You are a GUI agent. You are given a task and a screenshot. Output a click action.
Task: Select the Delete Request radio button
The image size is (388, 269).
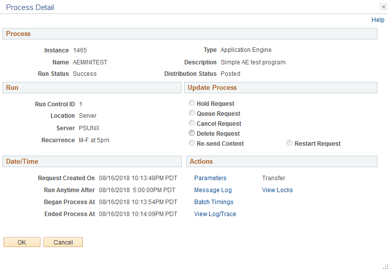coord(192,133)
